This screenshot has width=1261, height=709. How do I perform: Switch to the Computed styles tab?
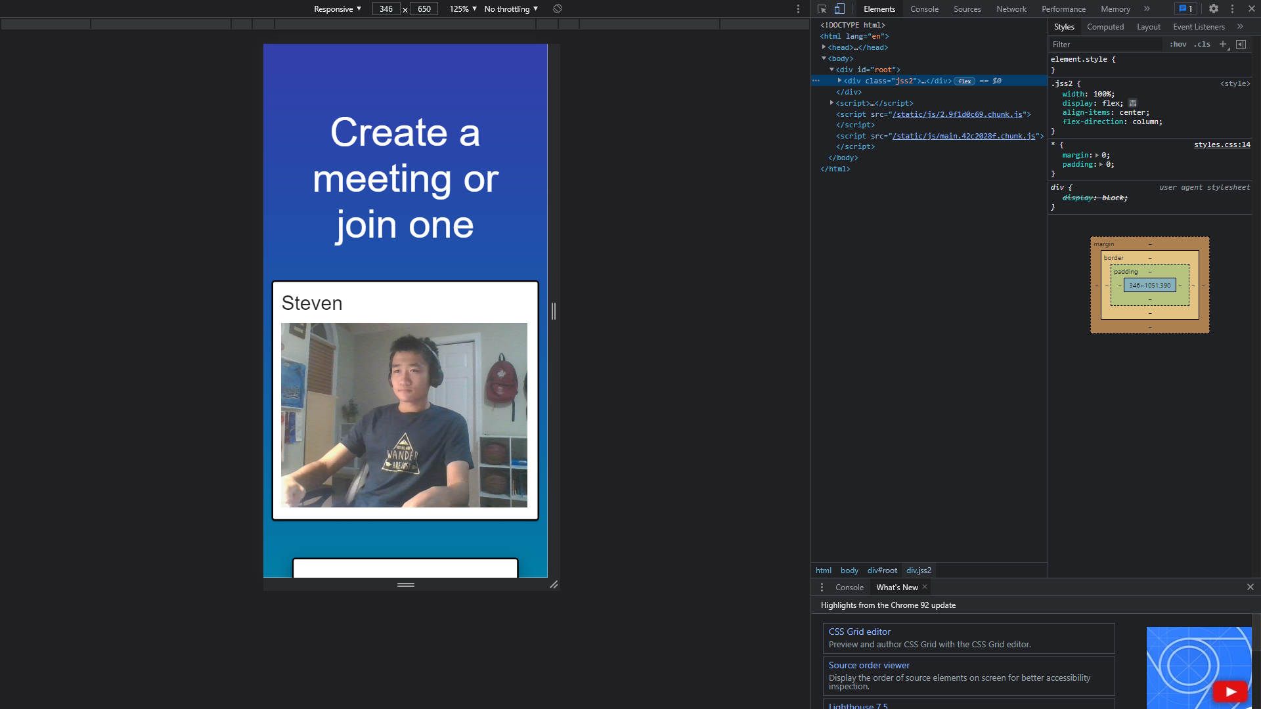1105,27
